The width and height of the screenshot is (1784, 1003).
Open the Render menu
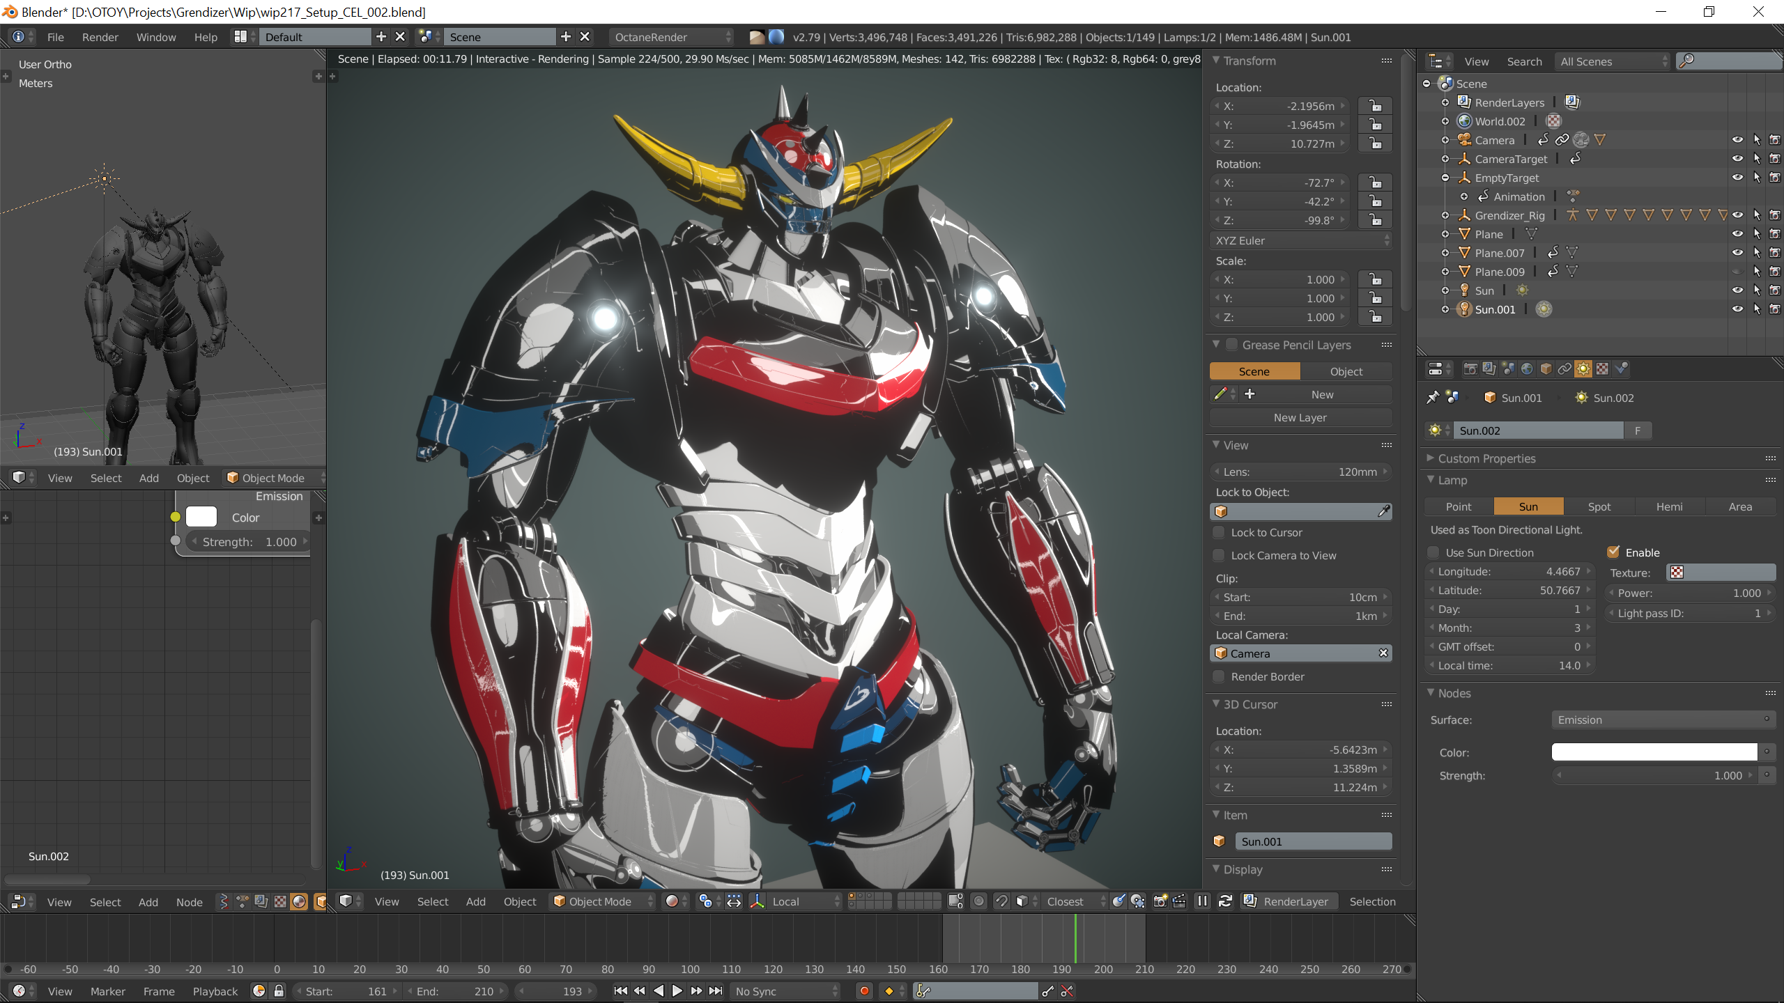click(100, 37)
